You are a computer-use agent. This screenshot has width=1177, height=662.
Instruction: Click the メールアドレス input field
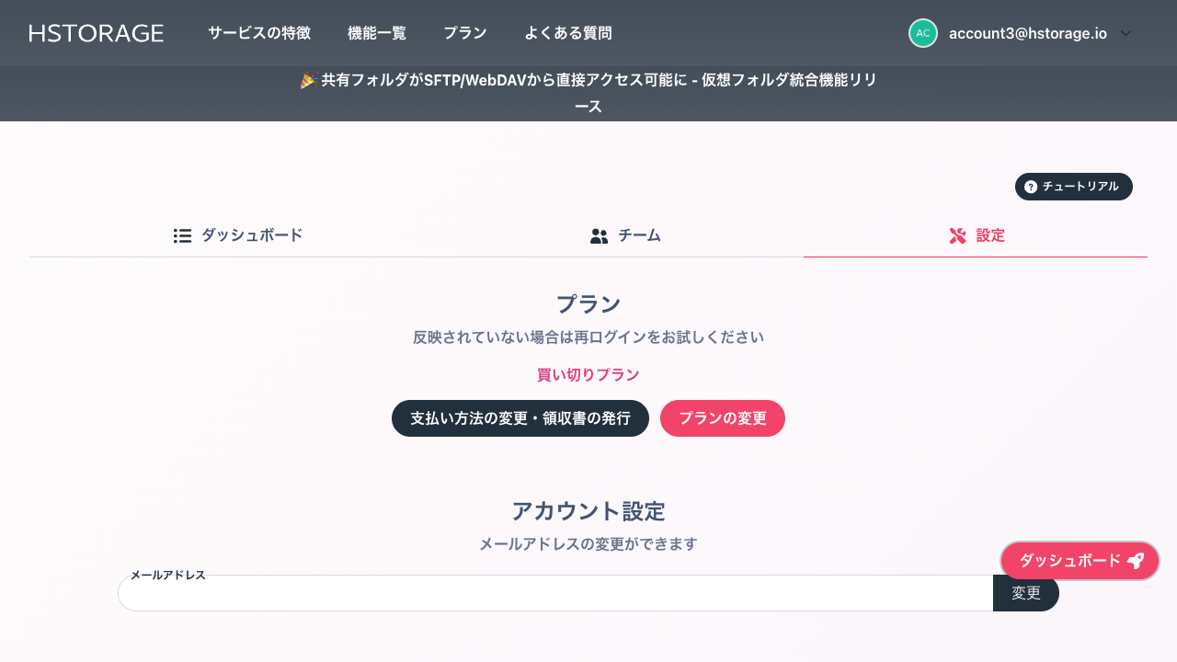point(555,593)
